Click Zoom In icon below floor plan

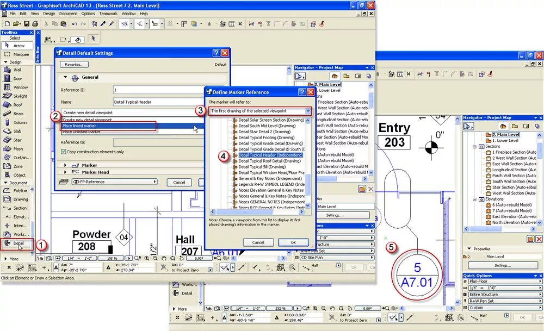[147, 258]
